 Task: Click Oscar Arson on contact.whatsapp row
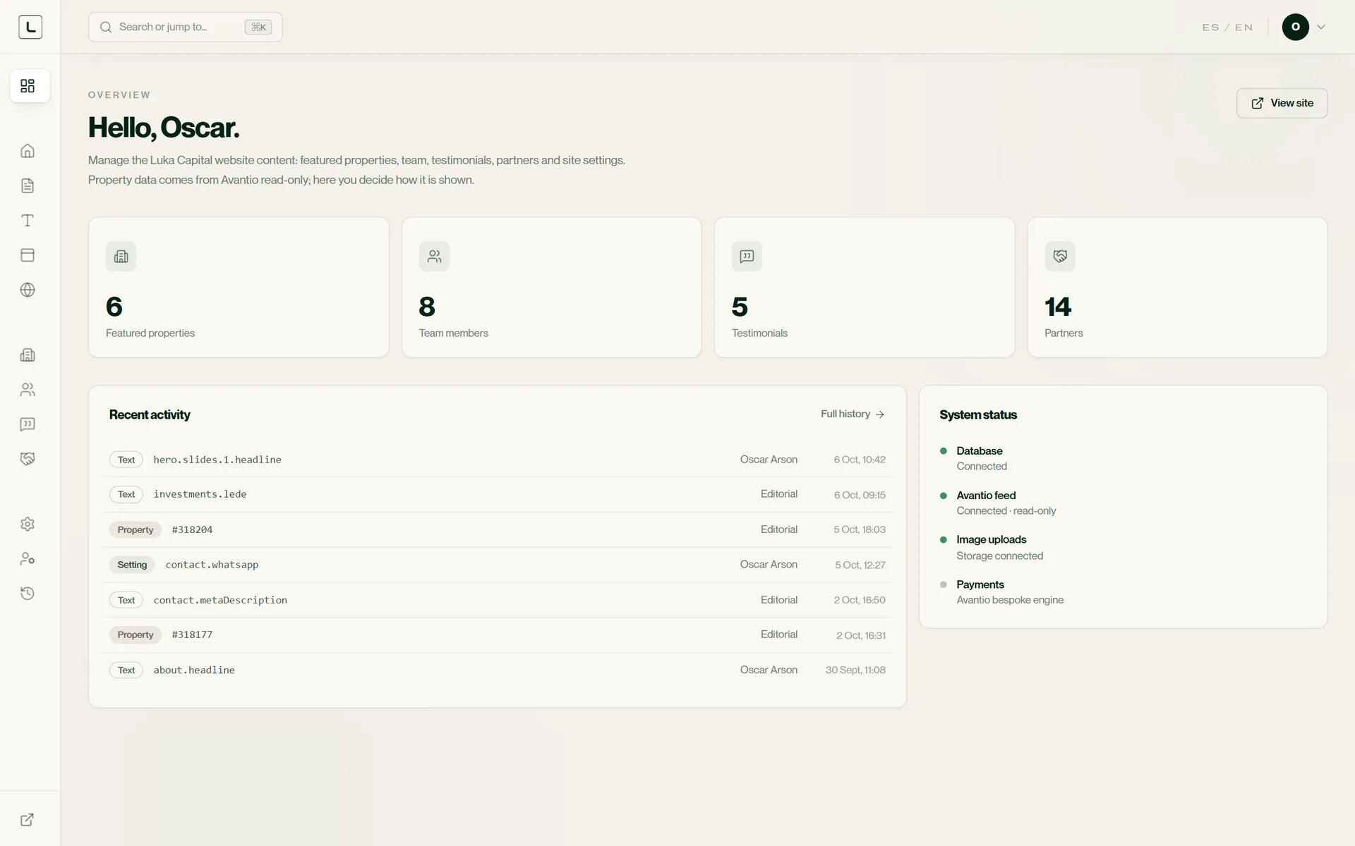pyautogui.click(x=769, y=565)
